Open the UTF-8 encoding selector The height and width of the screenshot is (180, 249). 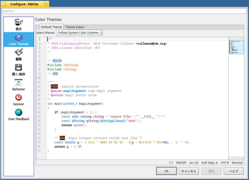pos(225,163)
